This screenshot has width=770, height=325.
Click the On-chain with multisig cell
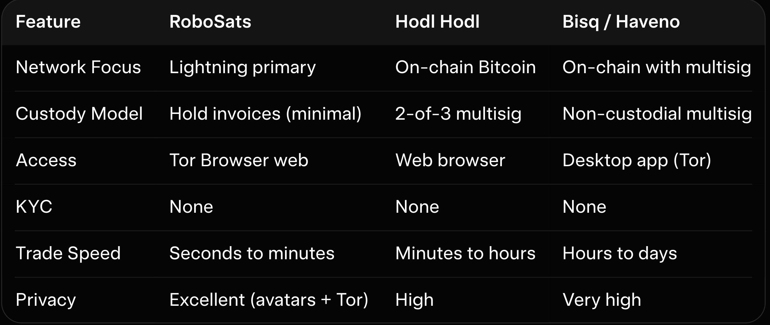657,67
